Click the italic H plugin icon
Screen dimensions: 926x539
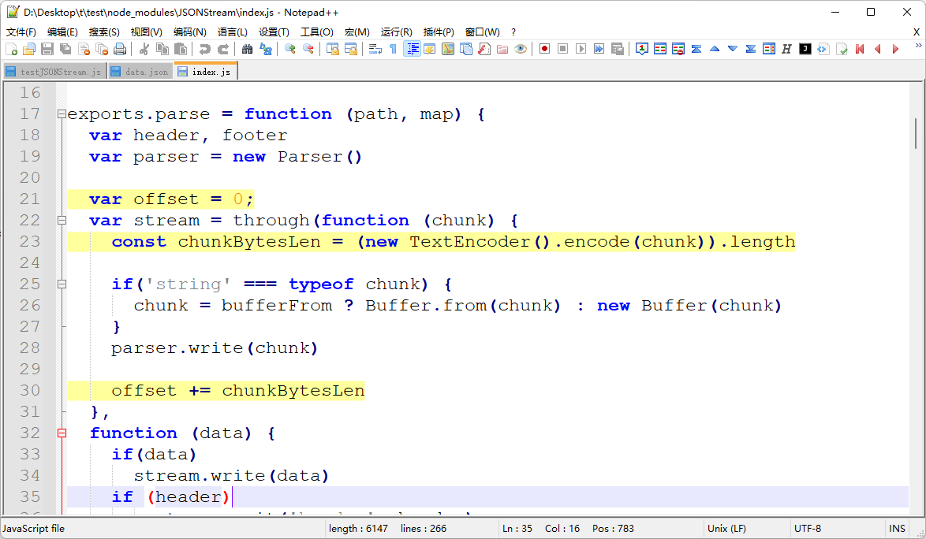[x=786, y=49]
